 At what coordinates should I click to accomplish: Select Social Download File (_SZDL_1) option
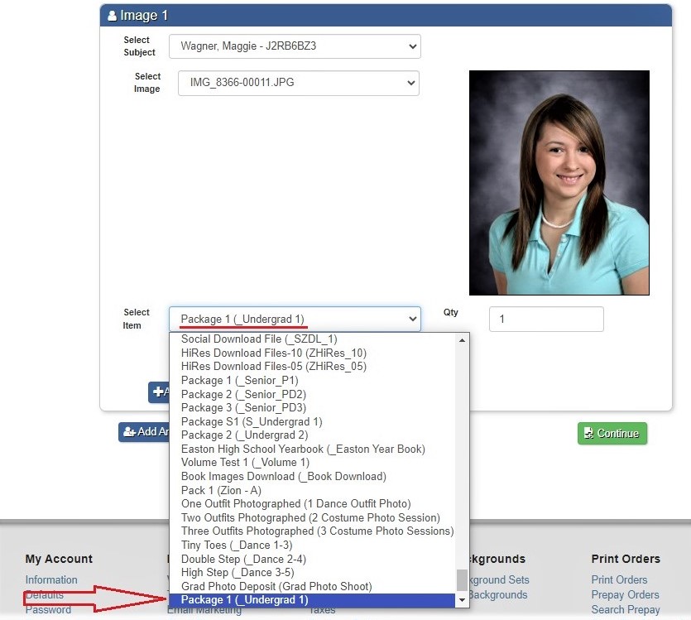pos(259,339)
